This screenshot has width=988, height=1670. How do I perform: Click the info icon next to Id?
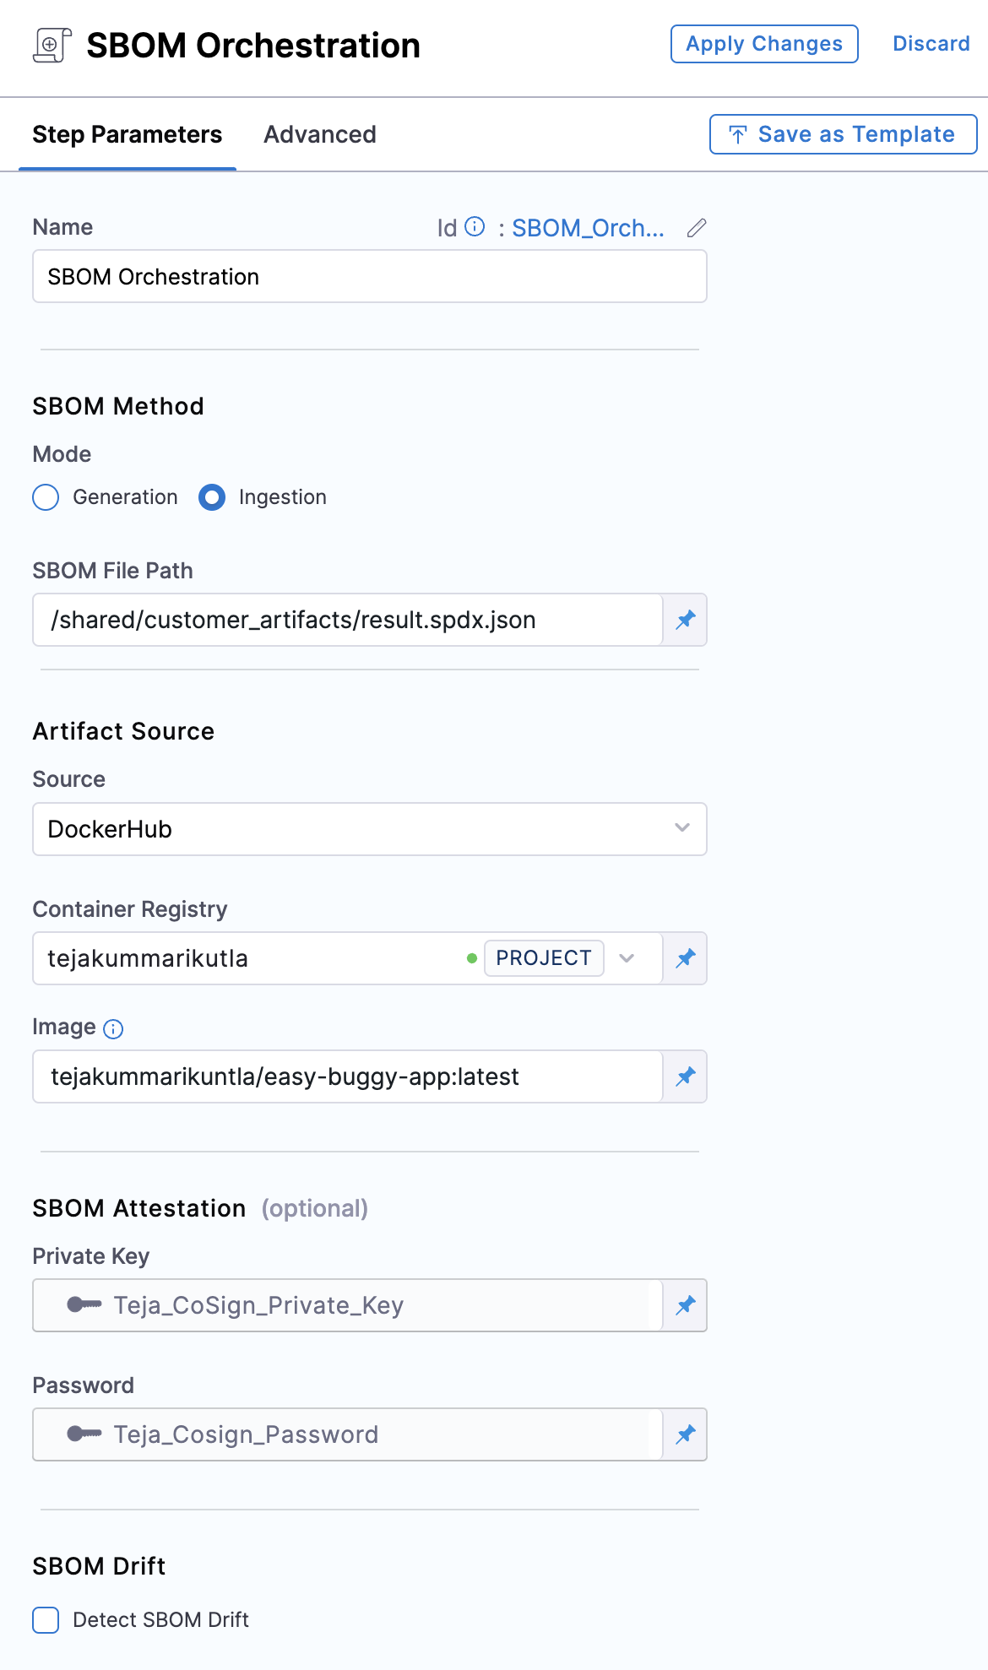pyautogui.click(x=475, y=226)
